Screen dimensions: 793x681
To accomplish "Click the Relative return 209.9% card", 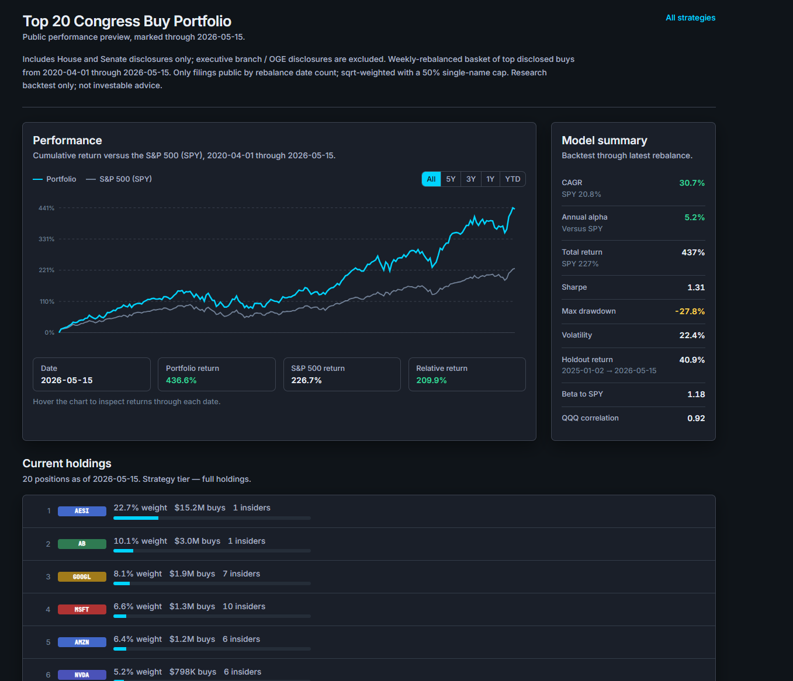I will [x=467, y=374].
